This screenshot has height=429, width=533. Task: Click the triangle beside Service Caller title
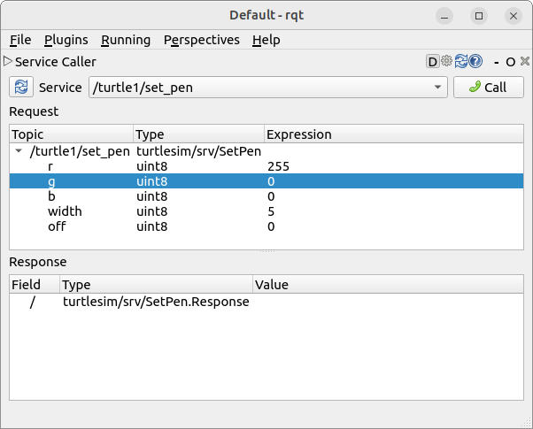8,62
